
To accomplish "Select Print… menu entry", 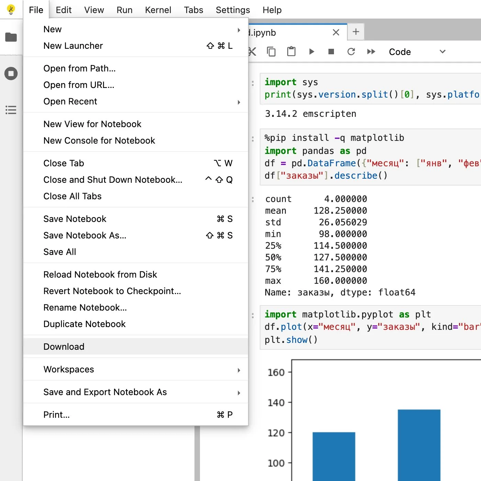I will tap(136, 415).
